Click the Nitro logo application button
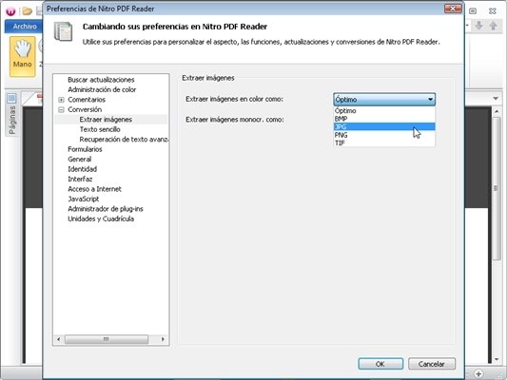507x380 pixels. (x=10, y=11)
